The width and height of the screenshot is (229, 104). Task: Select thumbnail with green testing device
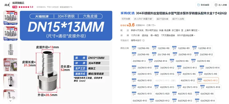(x=10, y=65)
